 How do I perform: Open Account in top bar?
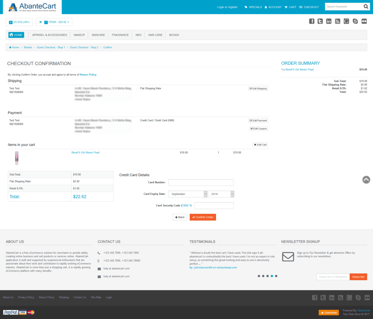(273, 7)
